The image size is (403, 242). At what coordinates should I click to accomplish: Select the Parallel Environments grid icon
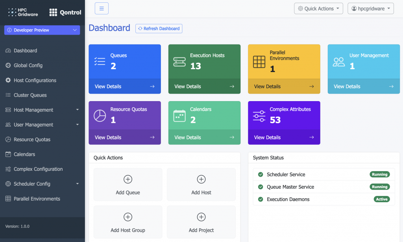pos(9,199)
